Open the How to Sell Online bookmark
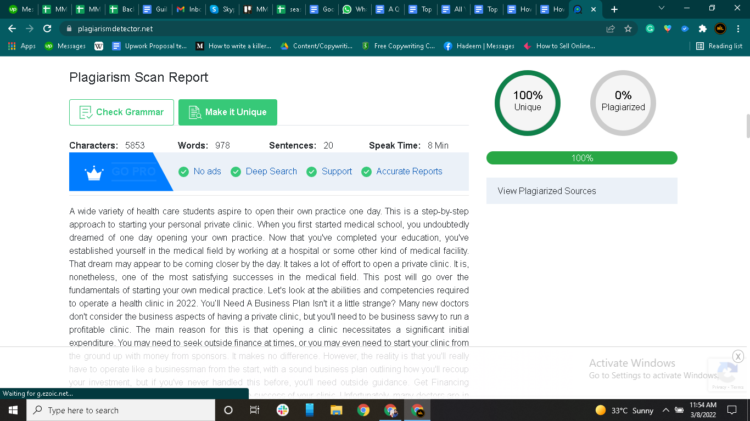 coord(559,46)
